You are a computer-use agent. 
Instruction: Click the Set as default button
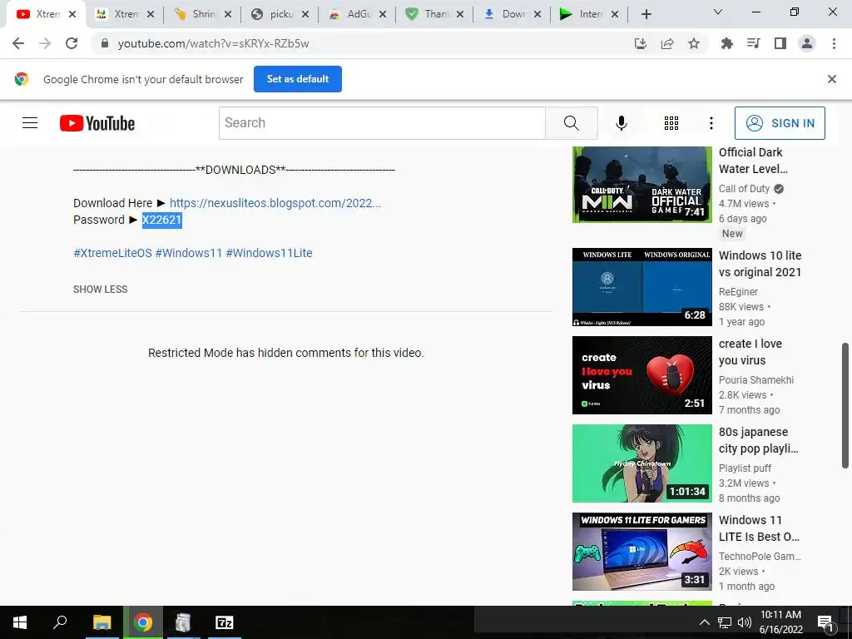[x=298, y=79]
